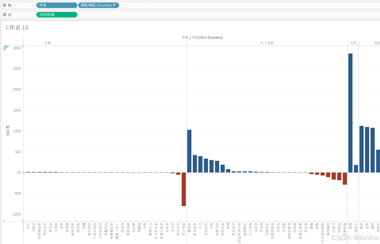Select the blue bar for 哥伦比亚
The height and width of the screenshot is (244, 380).
[222, 169]
